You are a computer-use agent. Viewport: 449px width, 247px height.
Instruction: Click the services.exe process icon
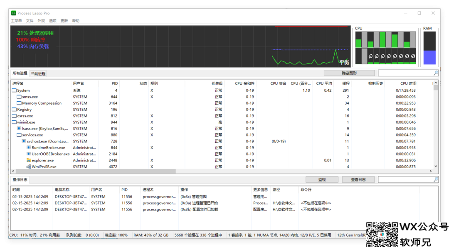(x=19, y=135)
